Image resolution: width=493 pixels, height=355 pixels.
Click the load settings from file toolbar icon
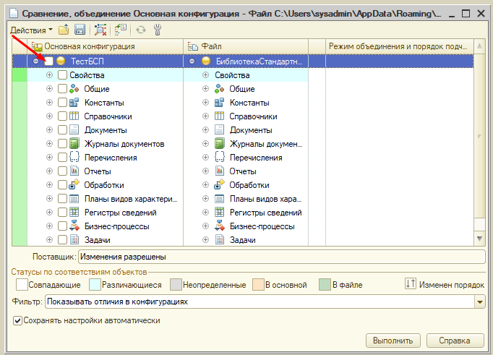64,30
